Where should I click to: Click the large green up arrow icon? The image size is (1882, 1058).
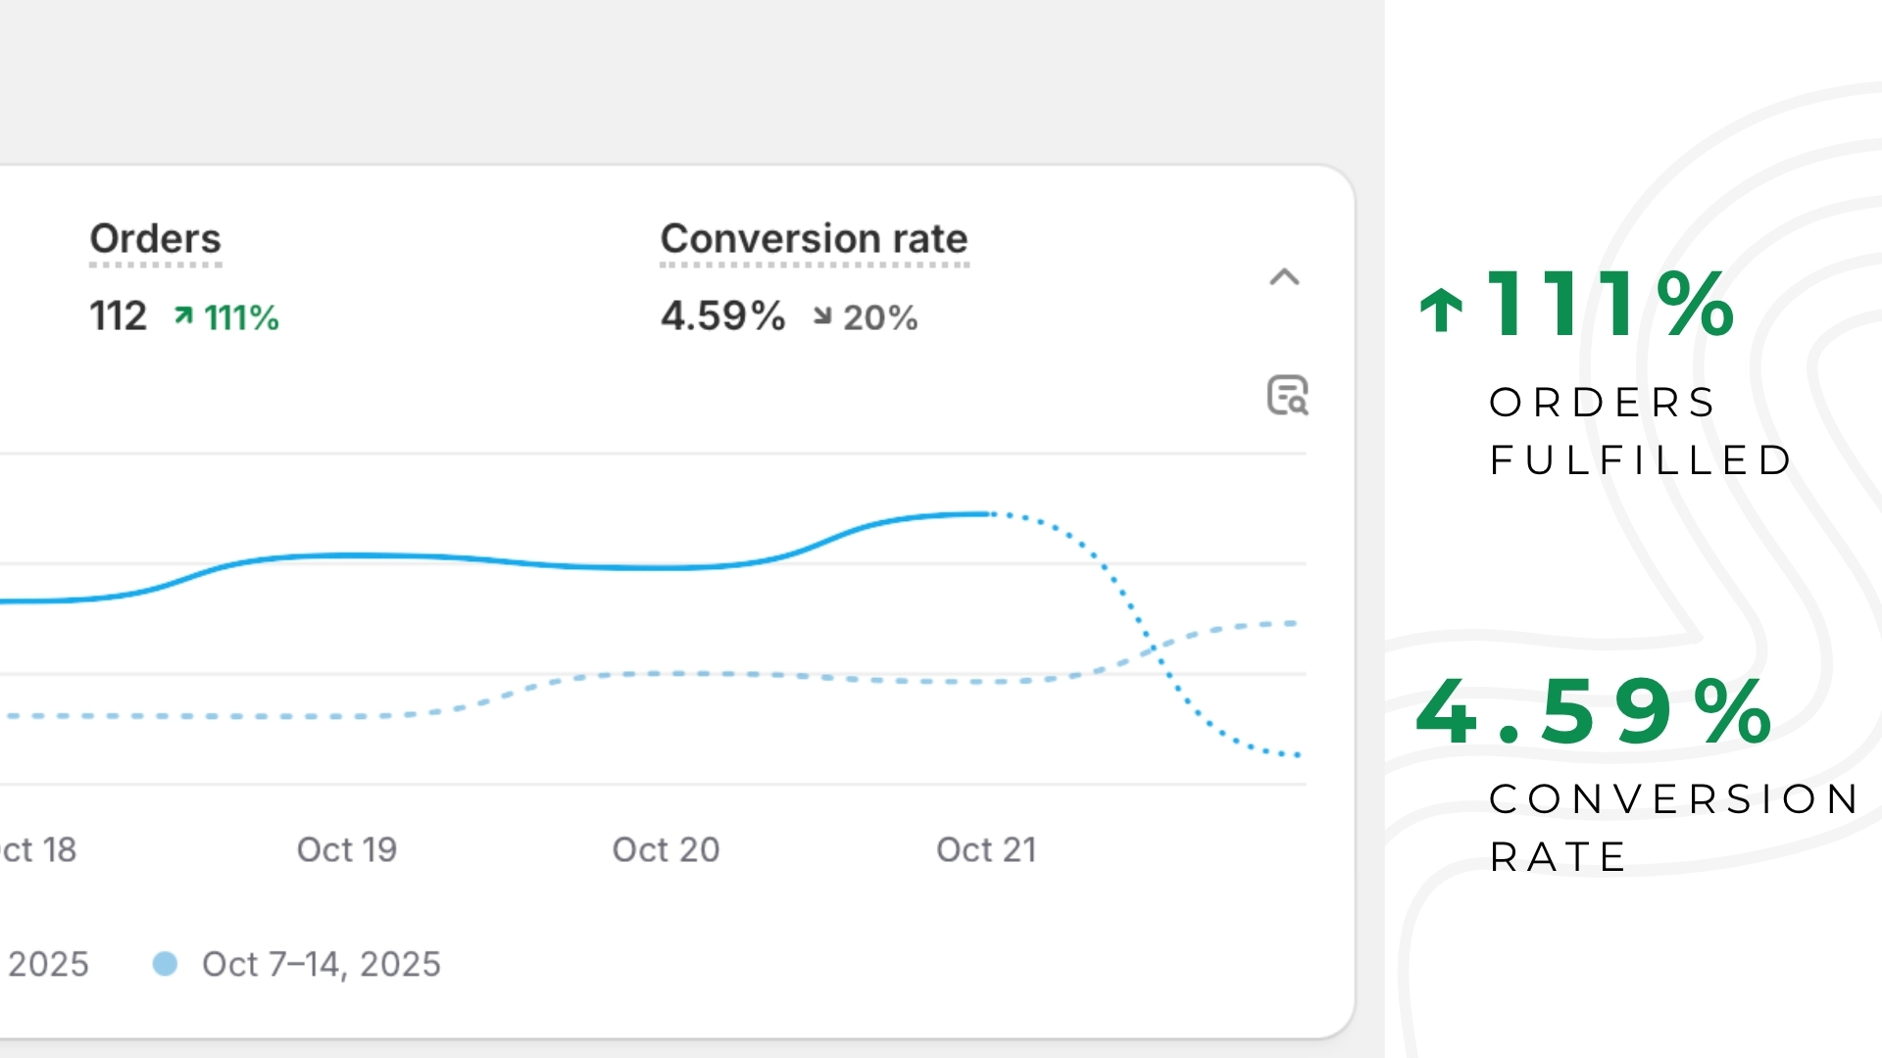pyautogui.click(x=1441, y=310)
